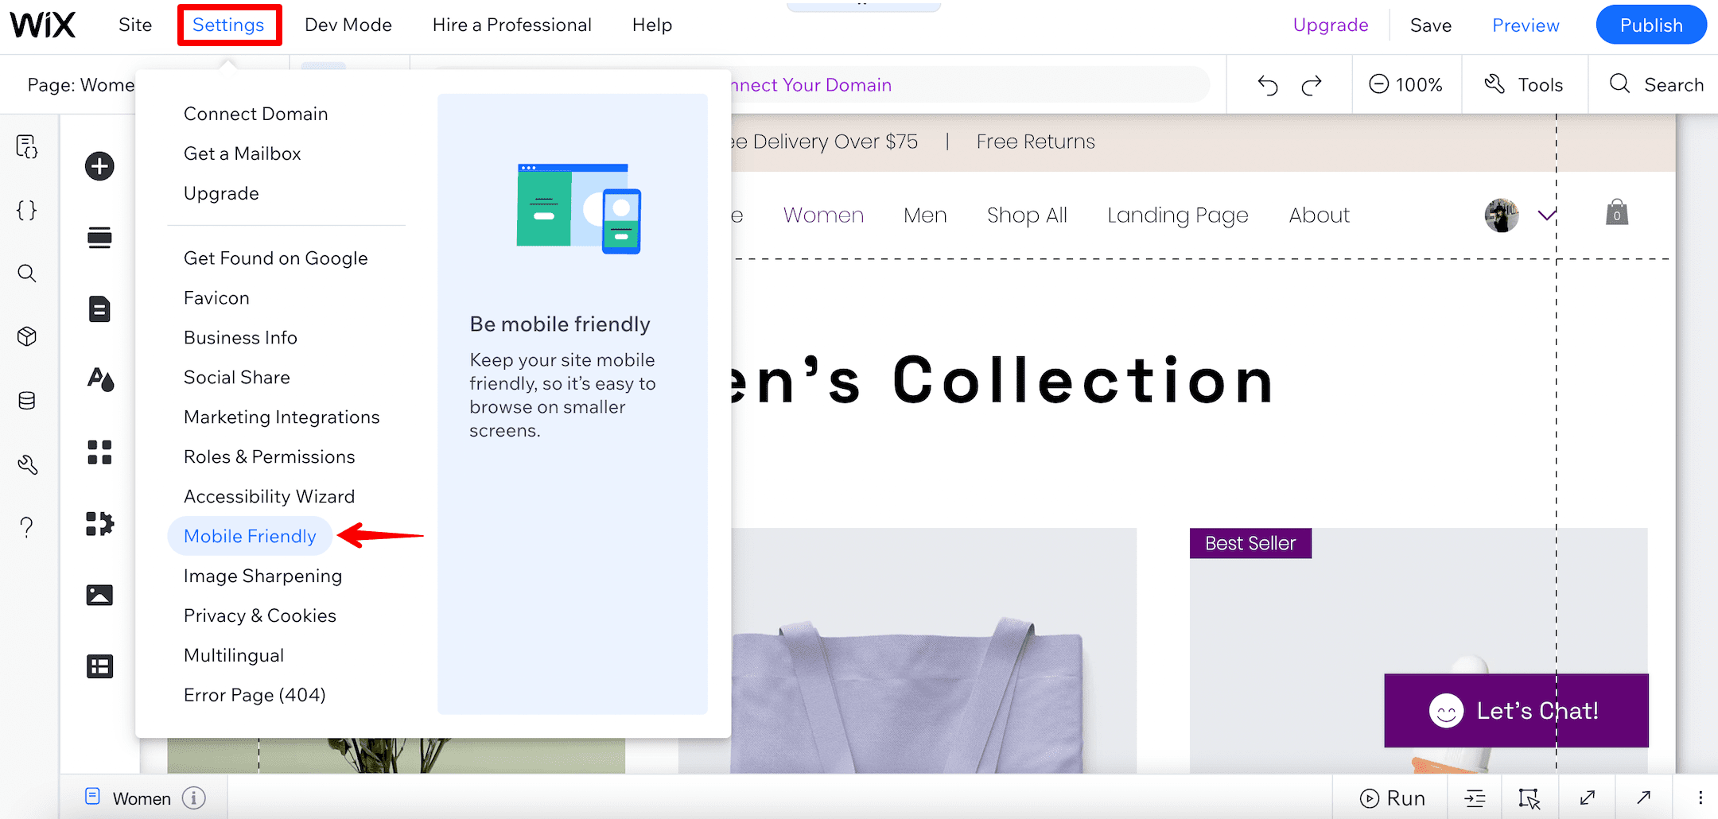Click the code formatting icon next to Run
The width and height of the screenshot is (1718, 819).
1475,798
